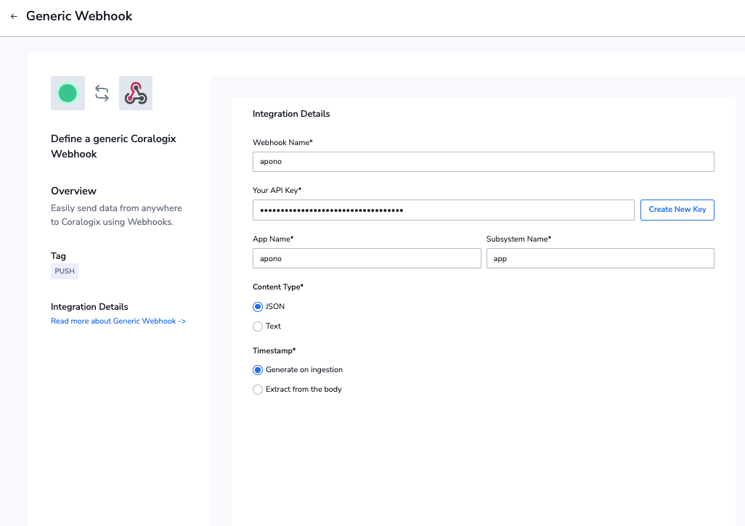
Task: Click the Generic Webhook page title
Action: (x=79, y=16)
